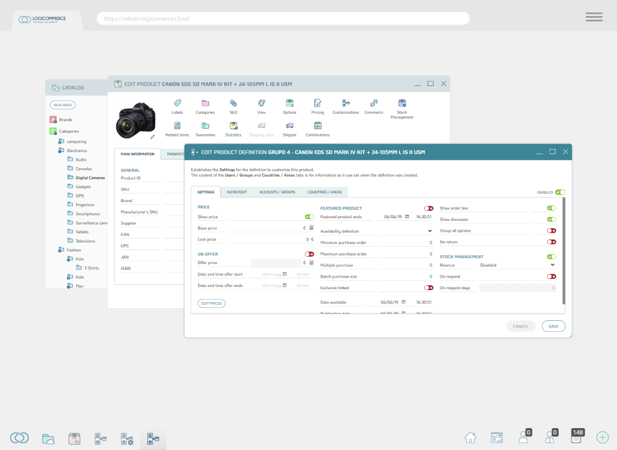Click the Cost price input field
The width and height of the screenshot is (617, 450).
coord(273,239)
